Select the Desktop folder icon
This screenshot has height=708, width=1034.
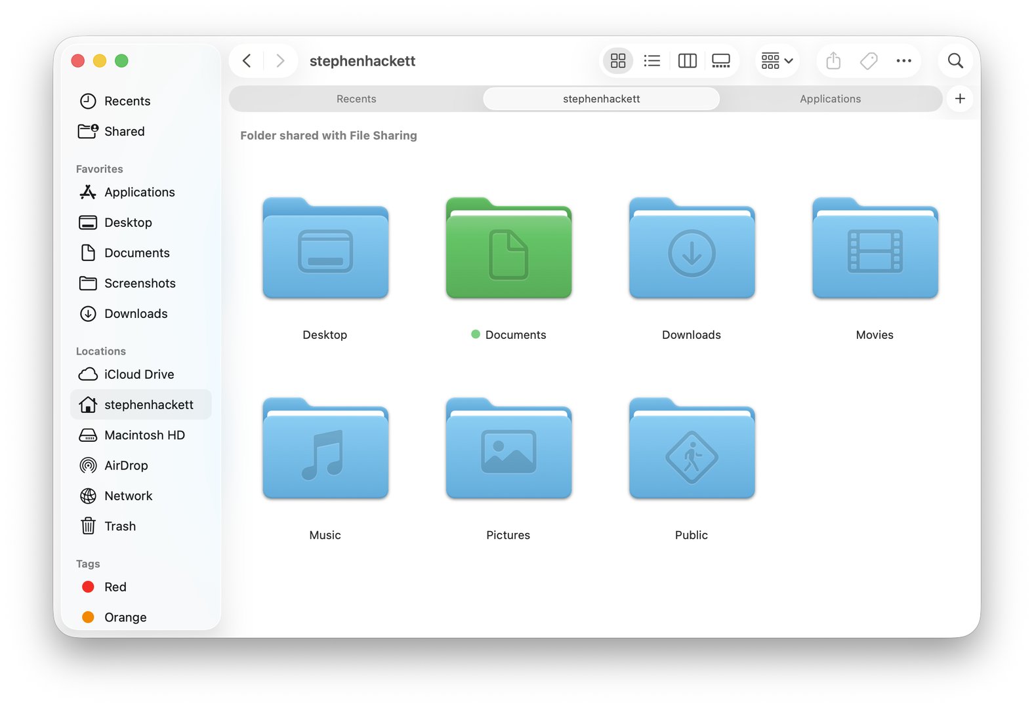pos(325,248)
